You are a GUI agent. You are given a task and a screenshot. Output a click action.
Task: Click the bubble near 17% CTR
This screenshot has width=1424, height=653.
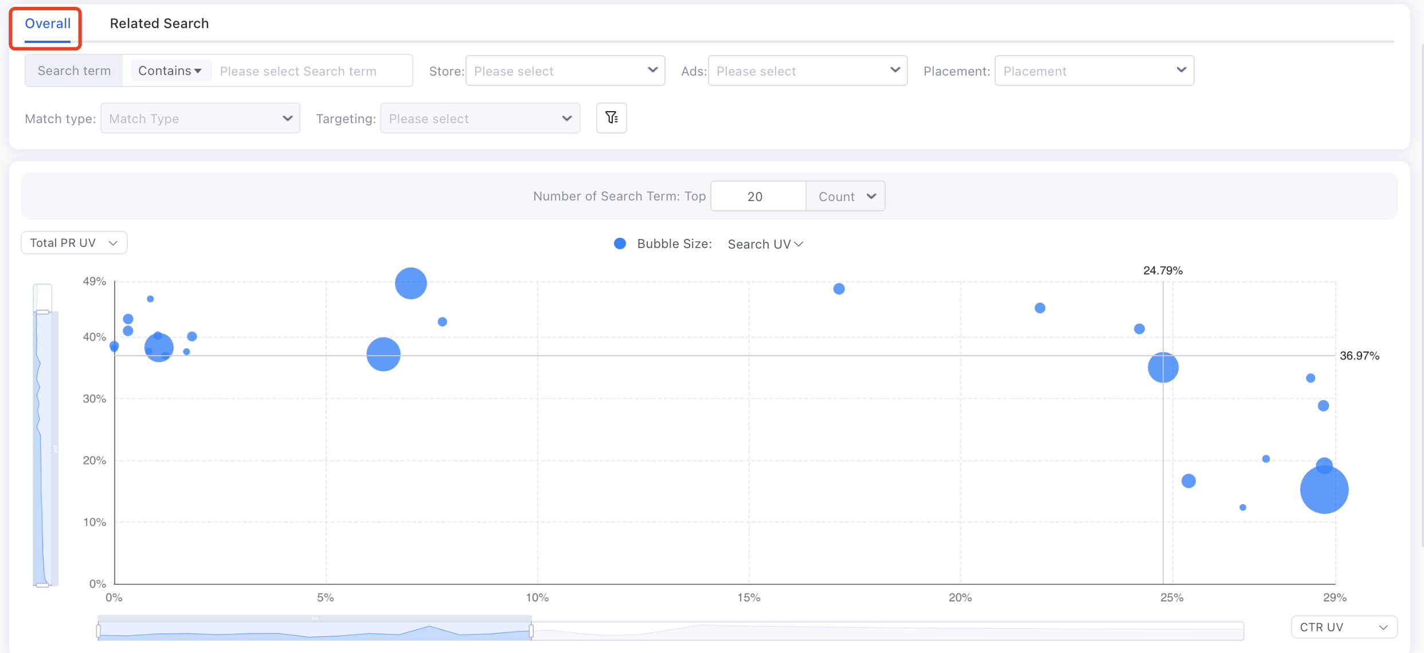(839, 289)
